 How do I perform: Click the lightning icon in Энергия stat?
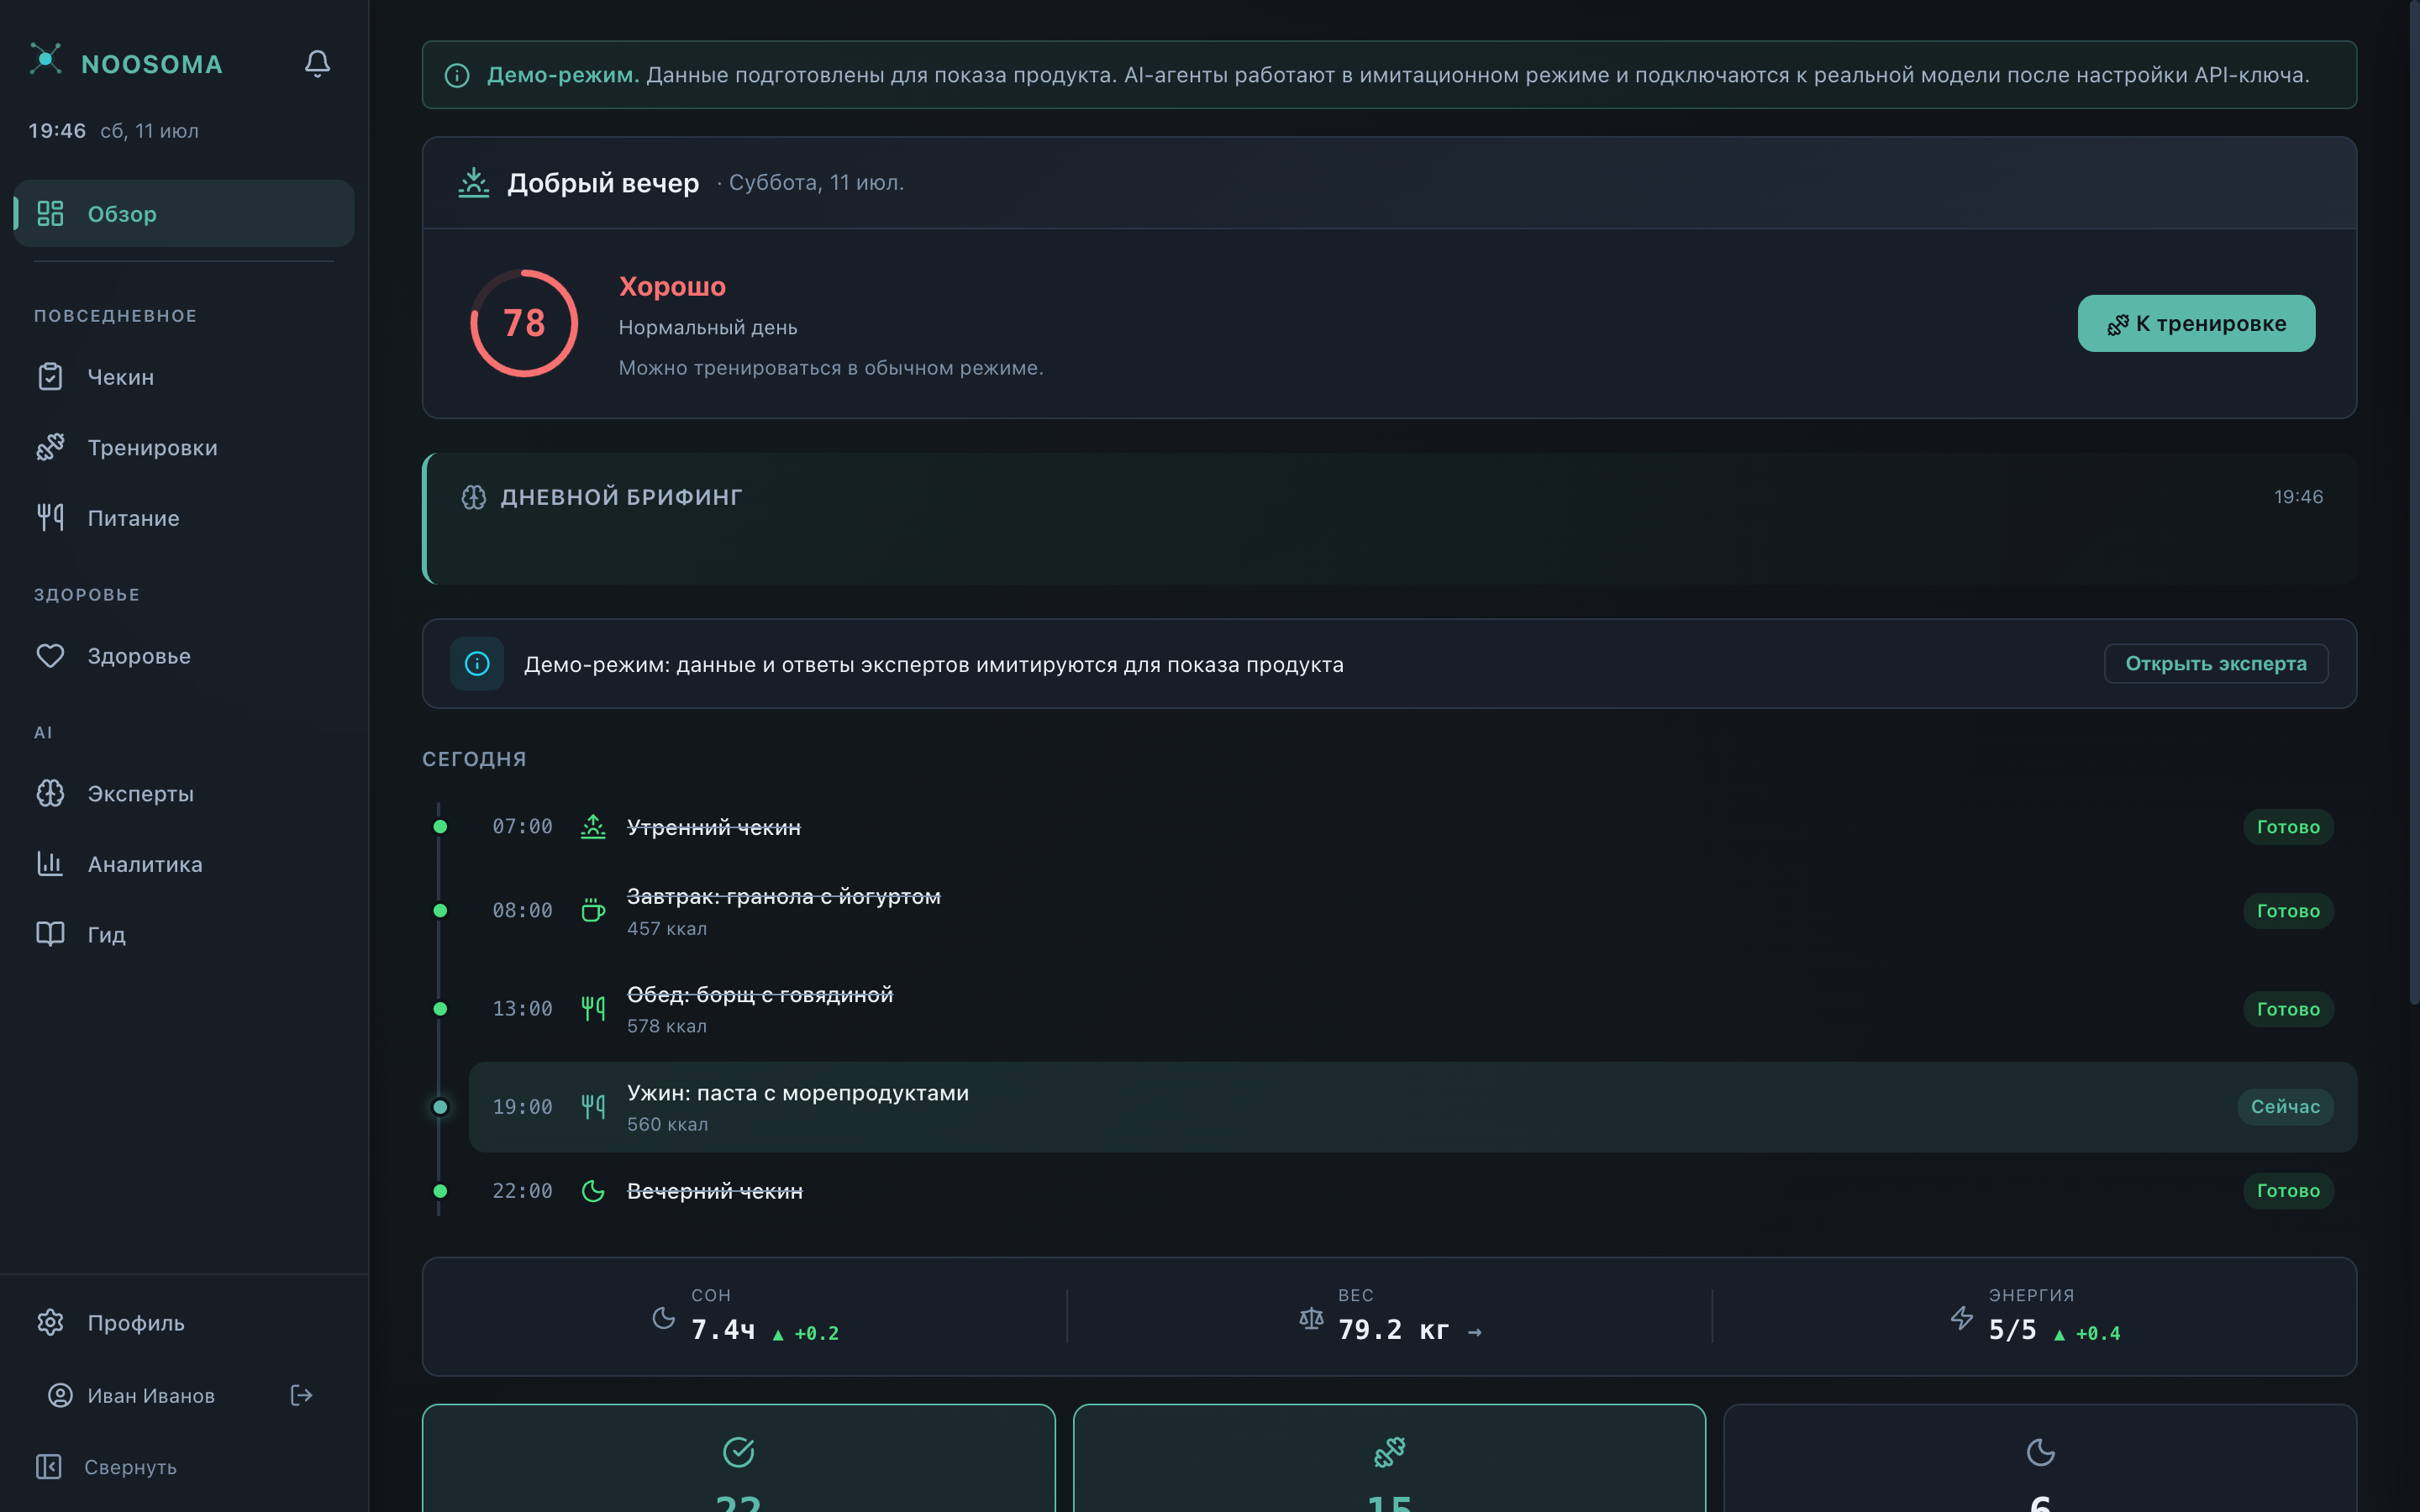pyautogui.click(x=1961, y=1318)
